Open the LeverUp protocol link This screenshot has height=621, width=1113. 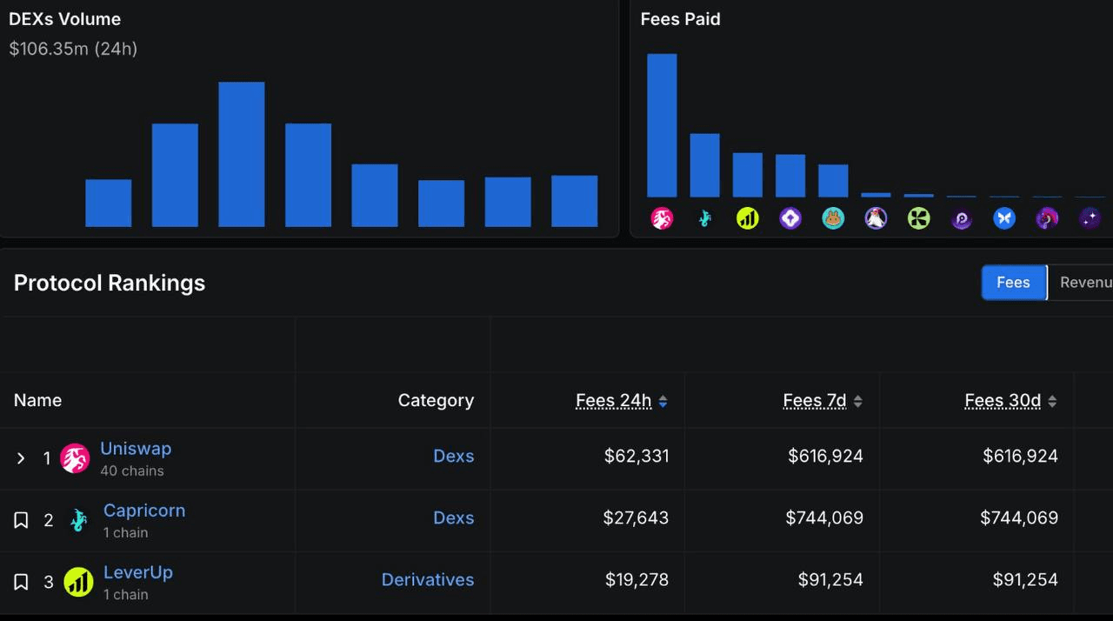138,572
